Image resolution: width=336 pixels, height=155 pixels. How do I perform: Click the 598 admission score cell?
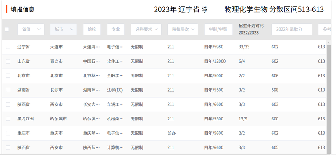[275, 90]
